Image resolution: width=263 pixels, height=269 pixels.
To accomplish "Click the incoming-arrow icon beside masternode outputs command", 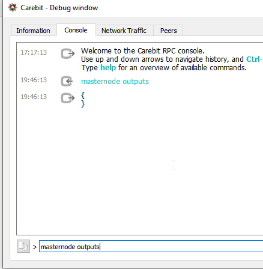I will point(67,81).
